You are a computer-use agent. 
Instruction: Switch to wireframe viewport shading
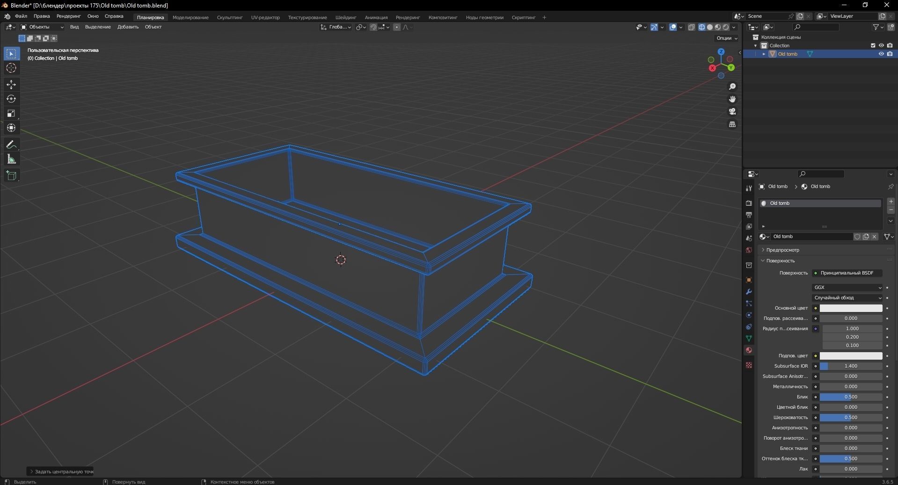(x=702, y=27)
